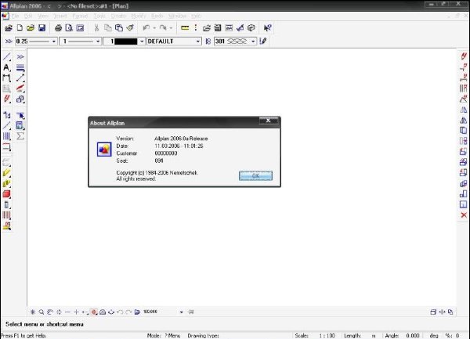Click the overlapping boxes copy tool icon

tap(20, 99)
